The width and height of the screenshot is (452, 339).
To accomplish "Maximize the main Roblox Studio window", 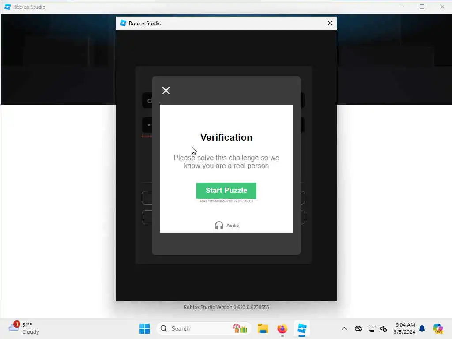I will (x=422, y=7).
